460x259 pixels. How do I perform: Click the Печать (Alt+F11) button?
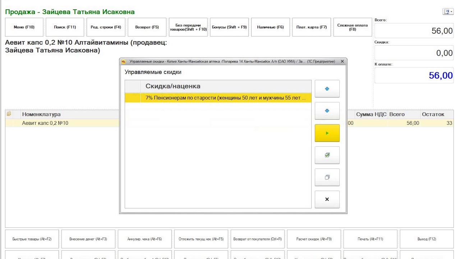[371, 239]
